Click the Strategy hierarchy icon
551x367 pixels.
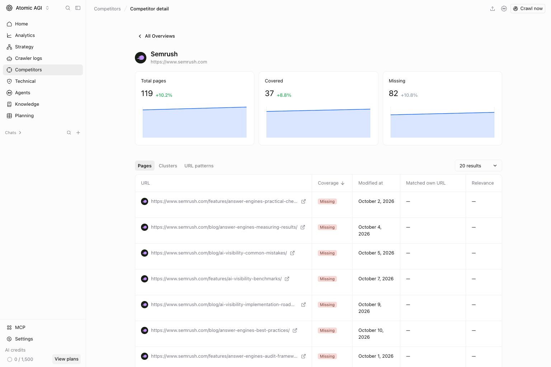coord(9,47)
